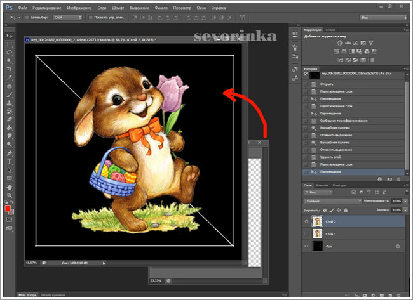This screenshot has height=300, width=413.
Task: Select the Crop tool
Action: [x=9, y=70]
